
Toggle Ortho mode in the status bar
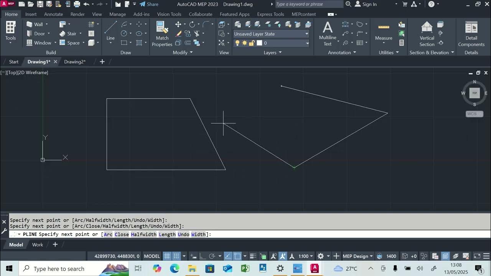point(202,256)
